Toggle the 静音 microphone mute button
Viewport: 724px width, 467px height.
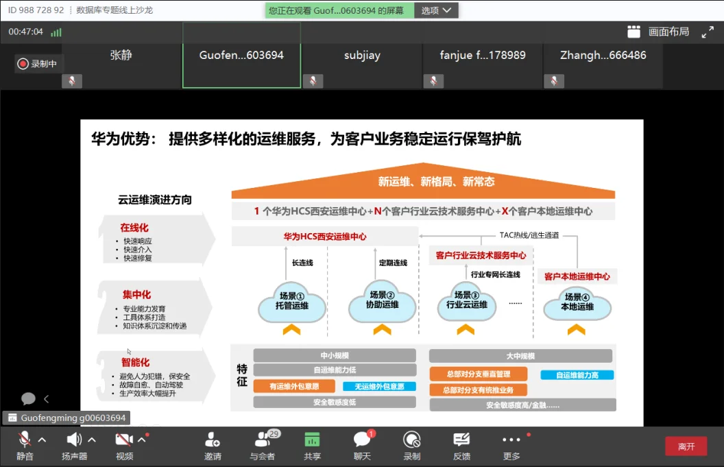[x=25, y=440]
